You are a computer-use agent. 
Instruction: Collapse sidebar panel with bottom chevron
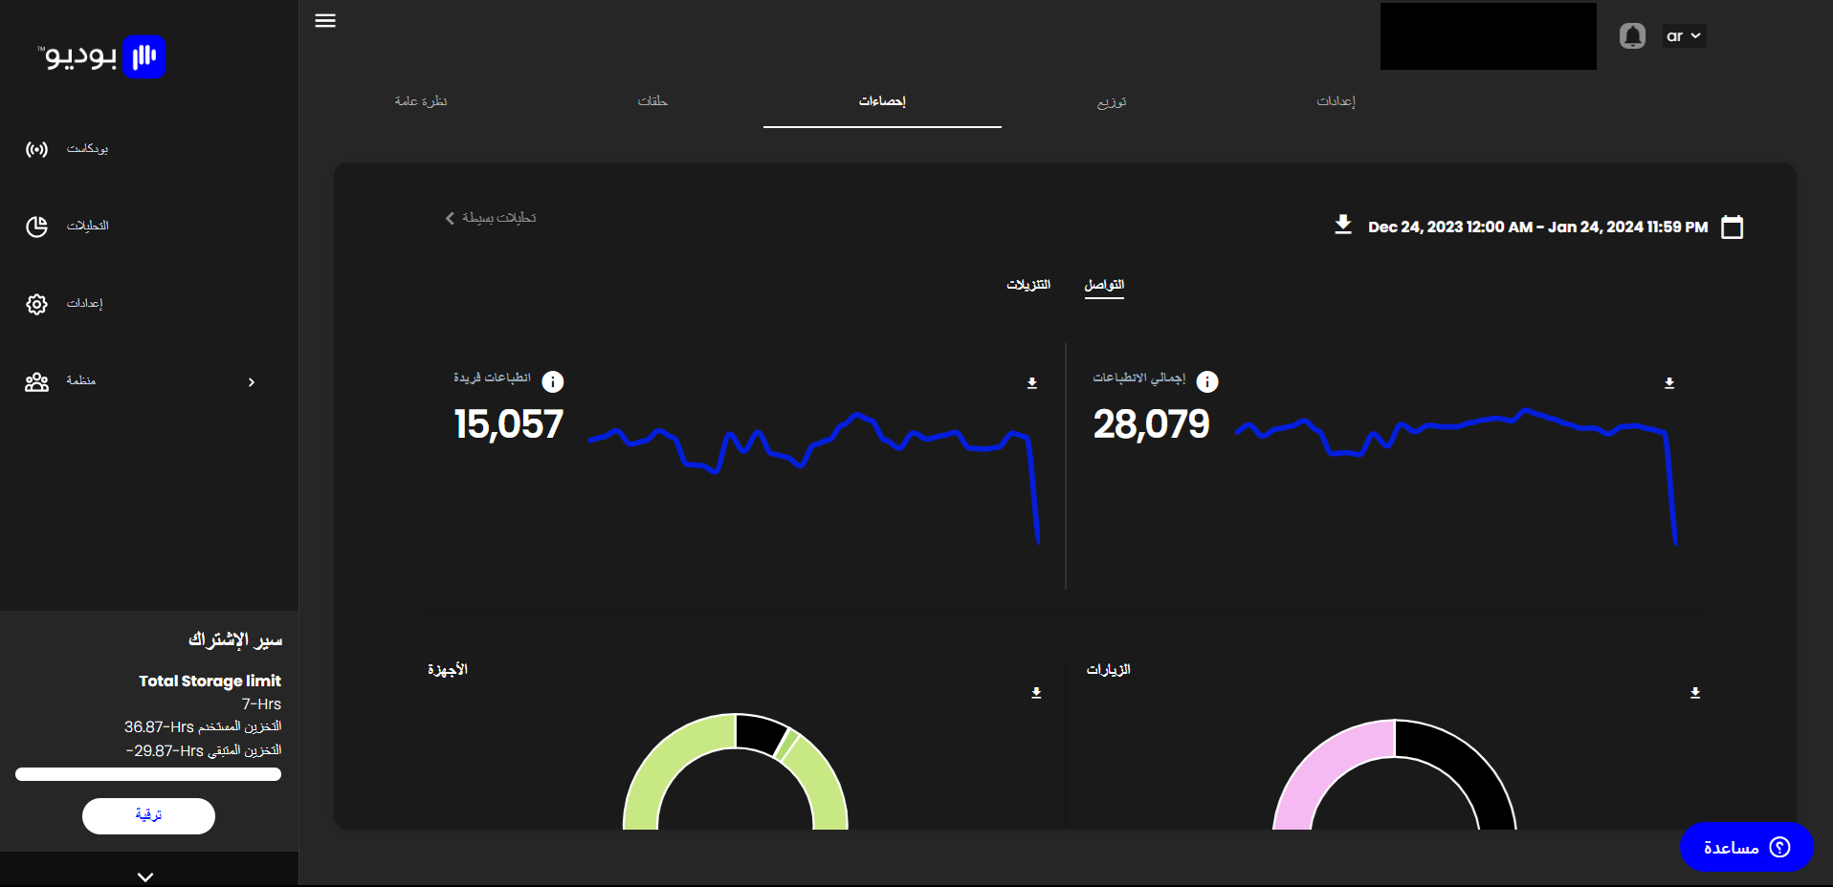tap(145, 876)
